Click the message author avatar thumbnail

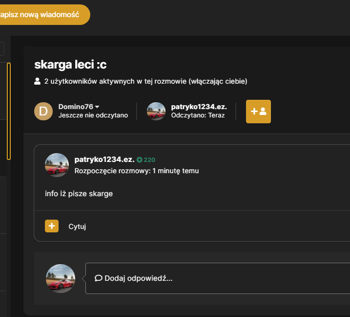click(x=57, y=165)
